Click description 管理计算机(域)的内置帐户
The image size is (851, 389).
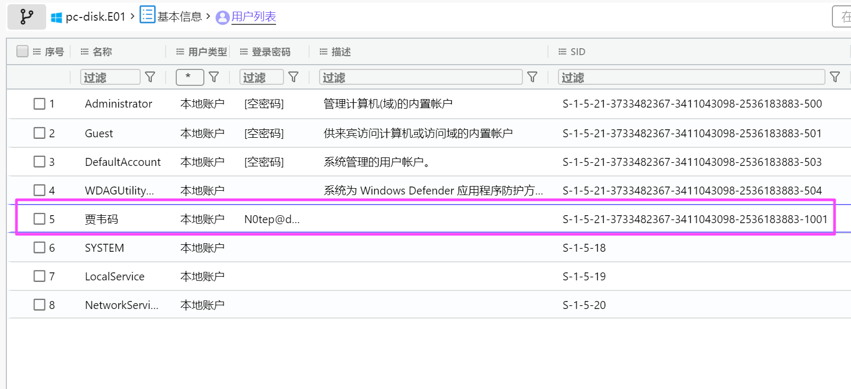tap(388, 104)
